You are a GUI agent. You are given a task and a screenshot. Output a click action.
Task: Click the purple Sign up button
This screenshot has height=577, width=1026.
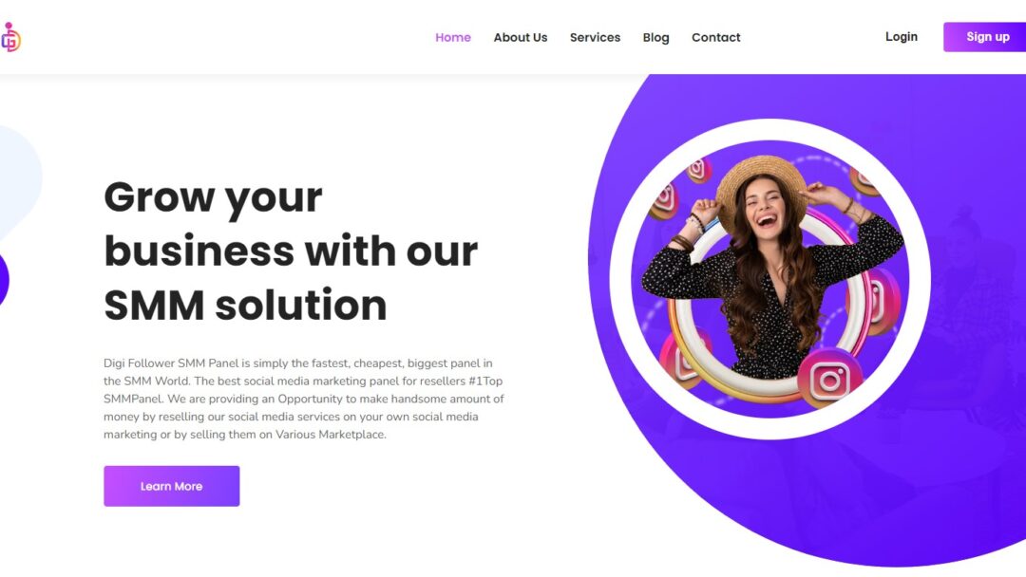[x=985, y=37]
